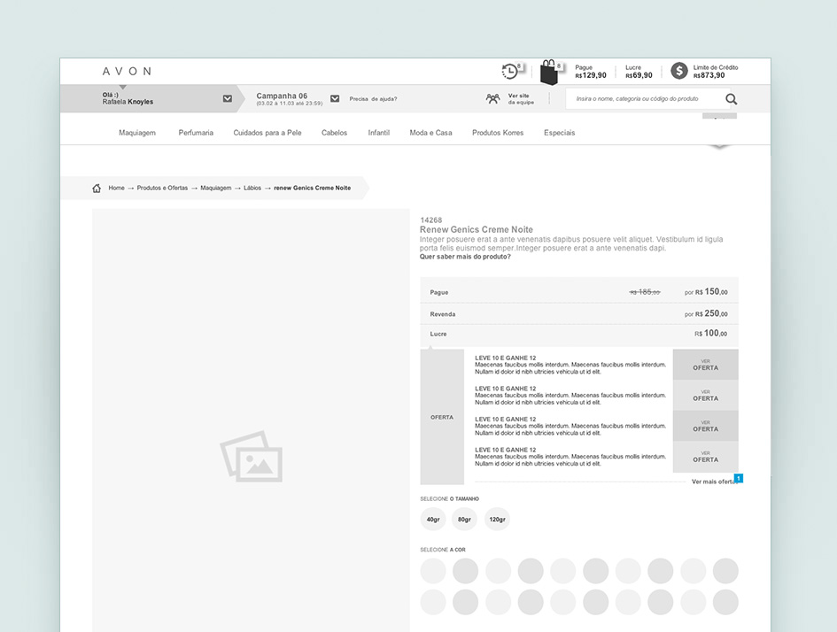Screen dimensions: 837x632
Task: Click third 'Ver Oferta' button
Action: click(706, 426)
